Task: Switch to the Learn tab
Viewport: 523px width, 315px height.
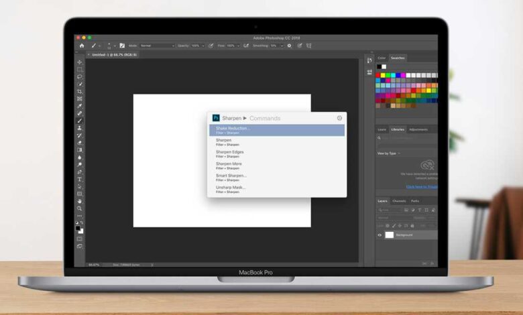Action: pyautogui.click(x=382, y=129)
